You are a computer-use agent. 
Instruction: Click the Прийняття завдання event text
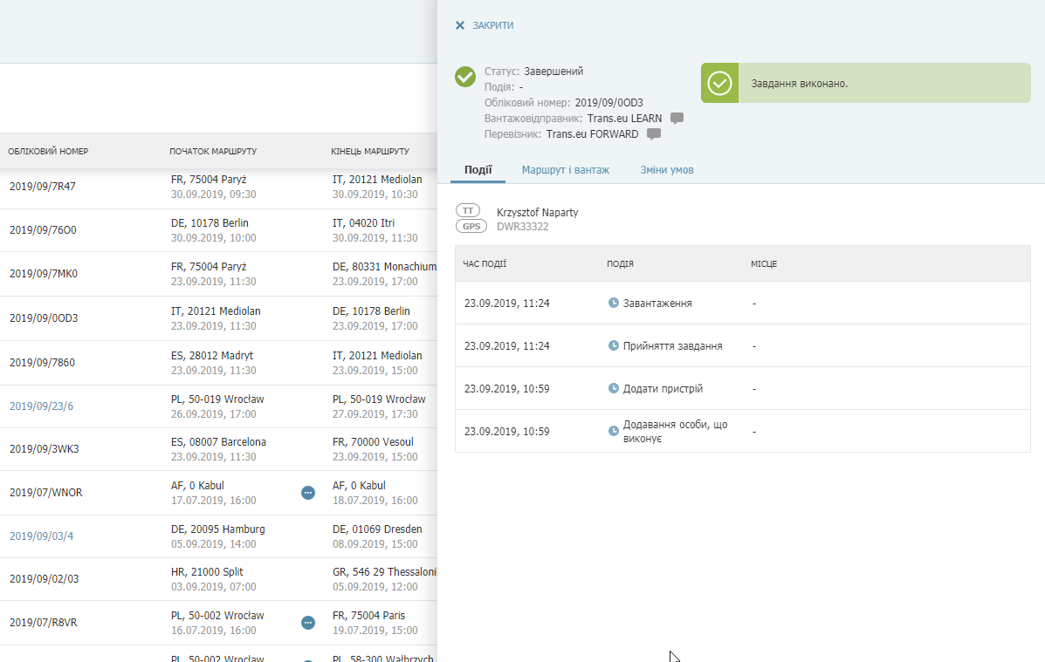tap(672, 345)
